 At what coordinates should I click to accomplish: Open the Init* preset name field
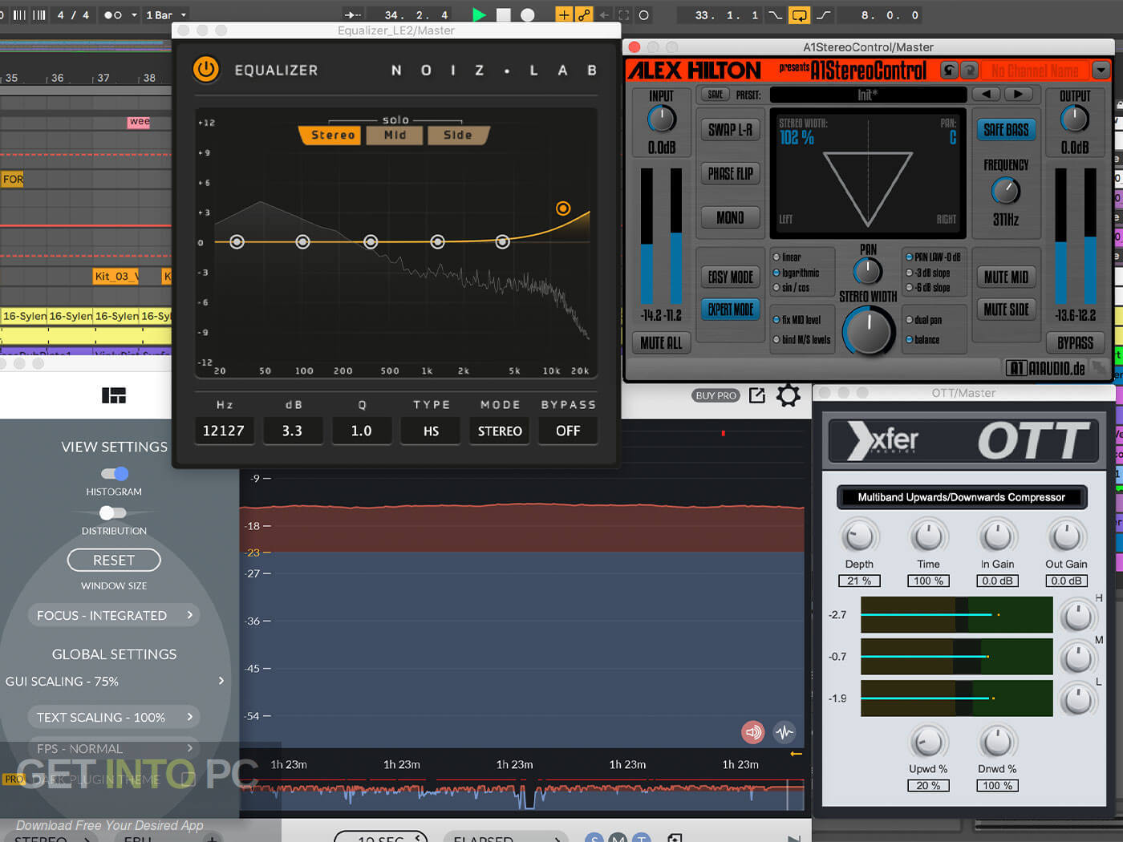pyautogui.click(x=868, y=95)
